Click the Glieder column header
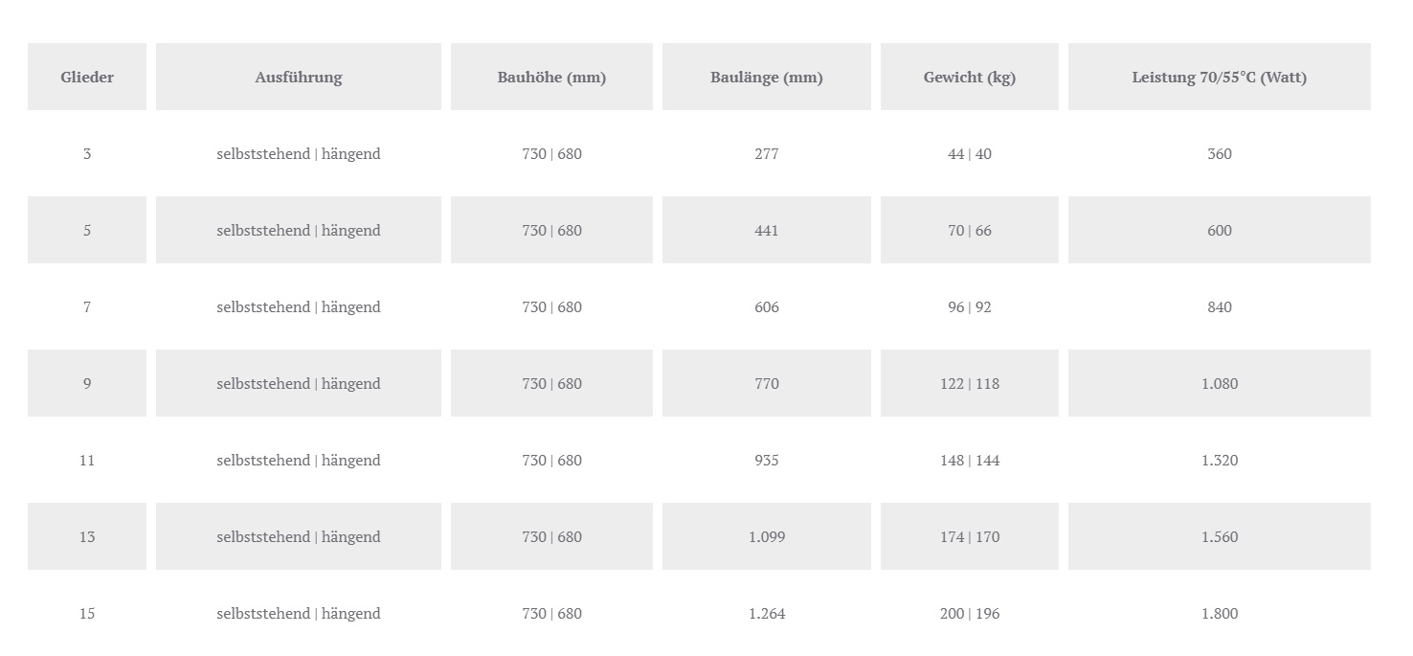Viewport: 1413px width, 656px height. [x=87, y=78]
